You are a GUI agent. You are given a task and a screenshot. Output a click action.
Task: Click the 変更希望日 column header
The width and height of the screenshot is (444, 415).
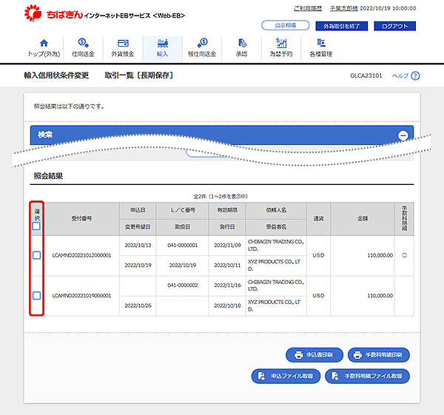coord(138,227)
